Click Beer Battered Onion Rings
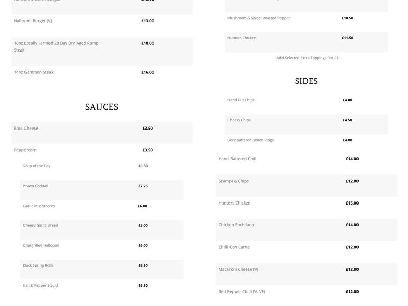This screenshot has width=408, height=306. pyautogui.click(x=250, y=140)
